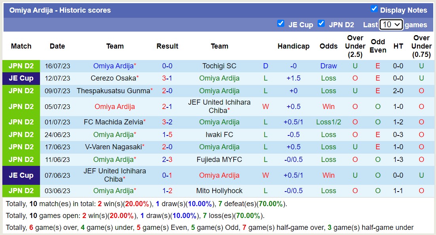
Task: Open the Last games count dropdown
Action: 391,24
